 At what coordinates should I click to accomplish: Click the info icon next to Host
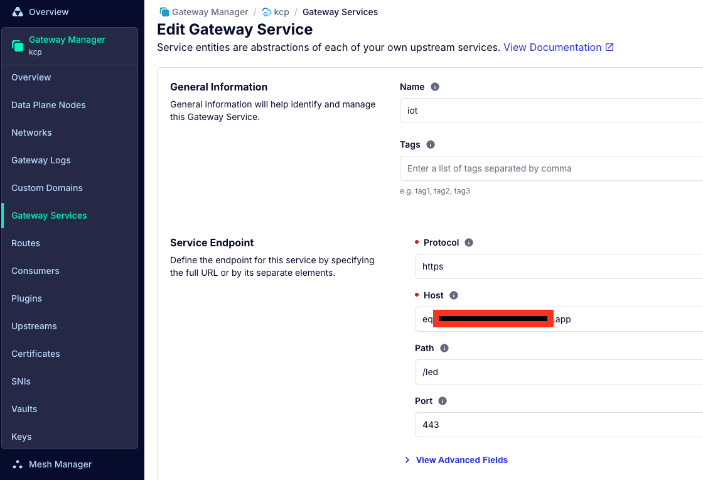454,295
